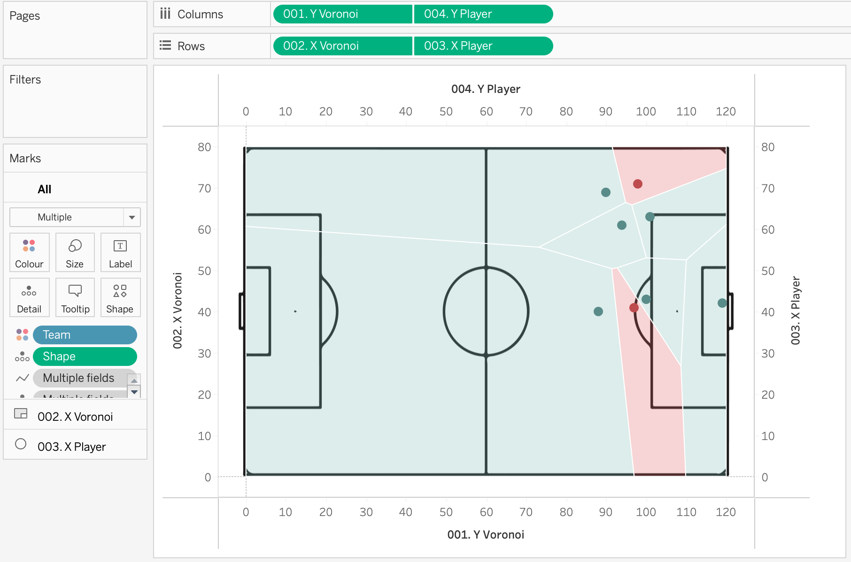Viewport: 851px width, 562px height.
Task: Open the Colour marks card
Action: point(29,252)
